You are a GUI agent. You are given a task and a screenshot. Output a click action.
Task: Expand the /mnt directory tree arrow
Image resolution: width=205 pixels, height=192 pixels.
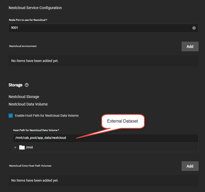(16, 147)
